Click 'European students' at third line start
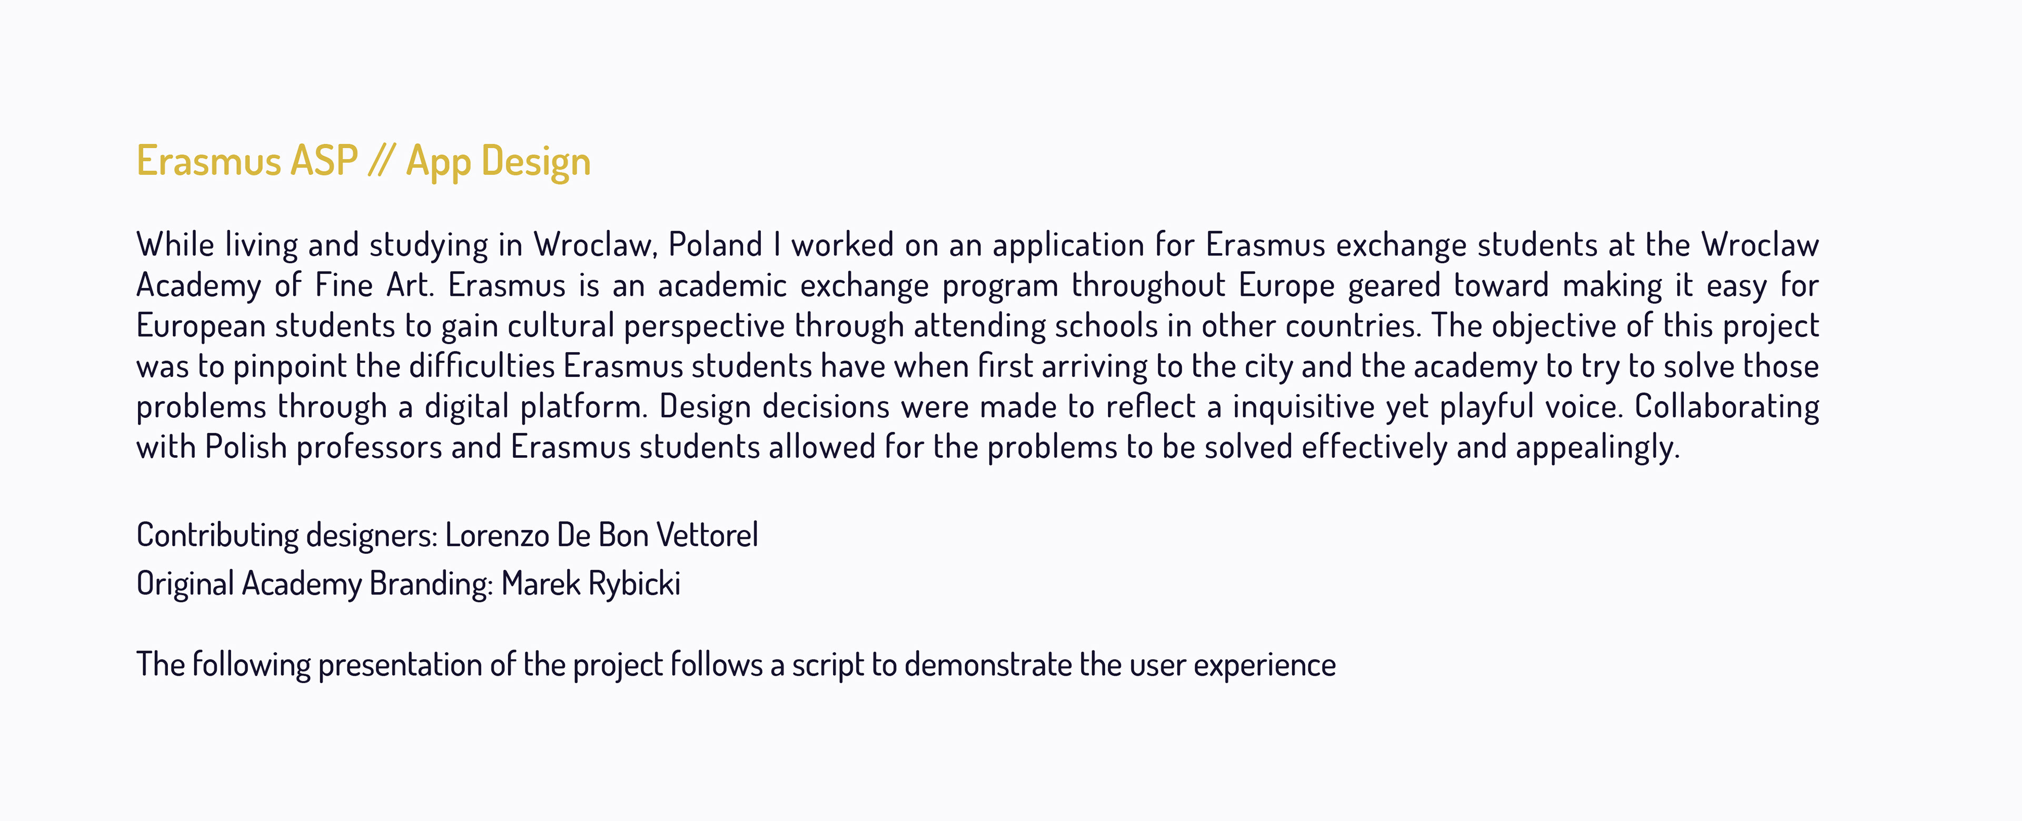The width and height of the screenshot is (2022, 821). (x=265, y=326)
